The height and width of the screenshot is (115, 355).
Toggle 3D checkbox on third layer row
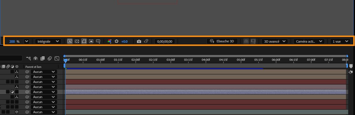pos(17,82)
